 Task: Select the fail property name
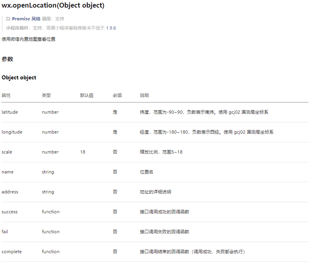coord(5,232)
